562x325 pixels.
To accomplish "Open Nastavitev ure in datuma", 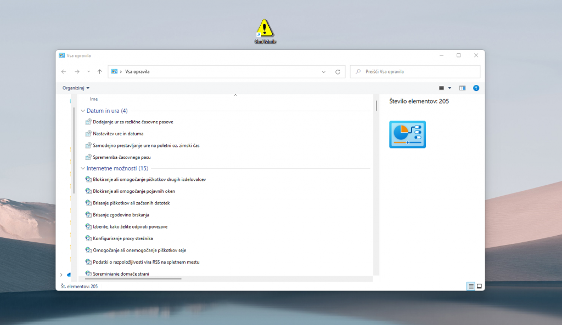I will pos(118,134).
